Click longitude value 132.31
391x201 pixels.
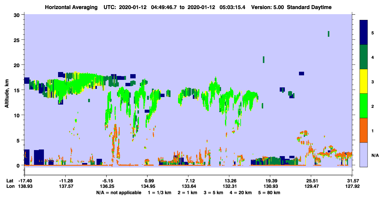(x=229, y=187)
